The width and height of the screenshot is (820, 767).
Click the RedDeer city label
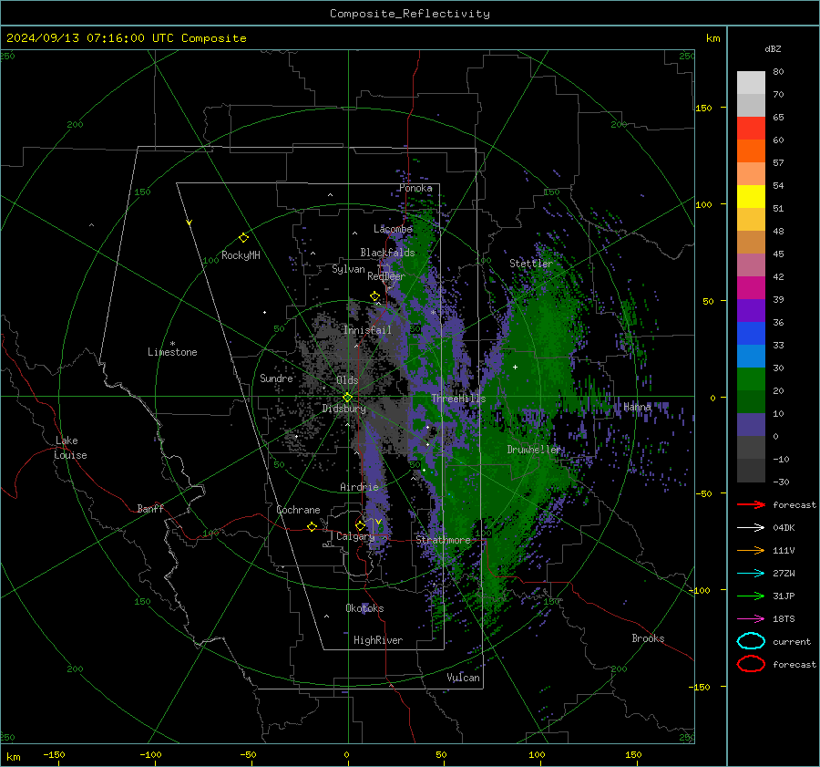pos(386,276)
